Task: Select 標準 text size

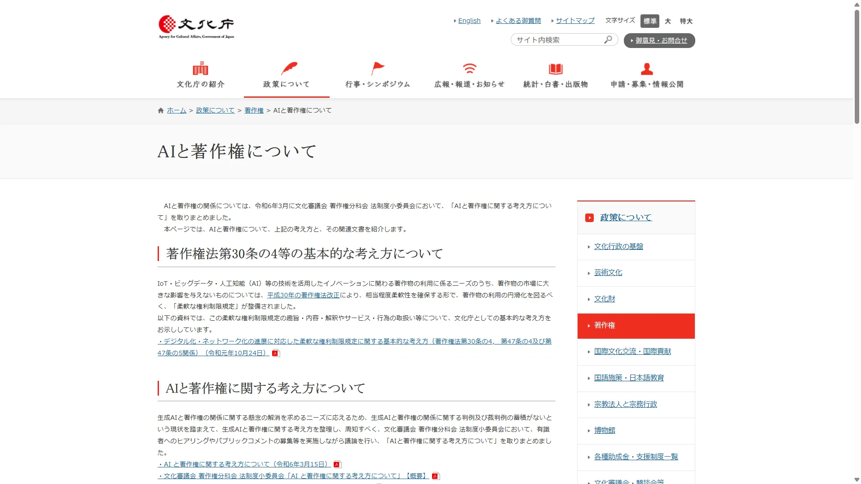Action: point(649,21)
